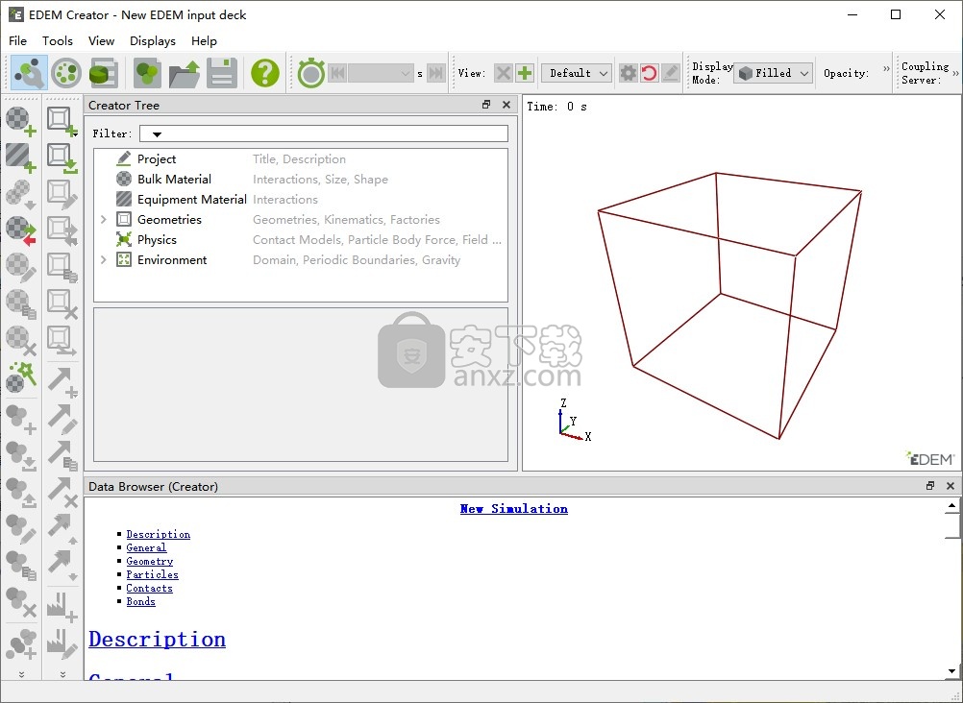The width and height of the screenshot is (963, 703).
Task: Click the green plus add-view icon
Action: [525, 73]
